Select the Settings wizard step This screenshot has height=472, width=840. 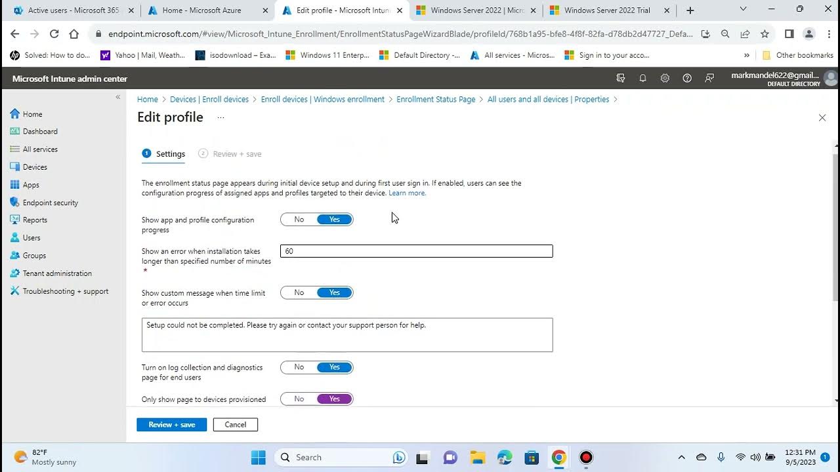(163, 154)
